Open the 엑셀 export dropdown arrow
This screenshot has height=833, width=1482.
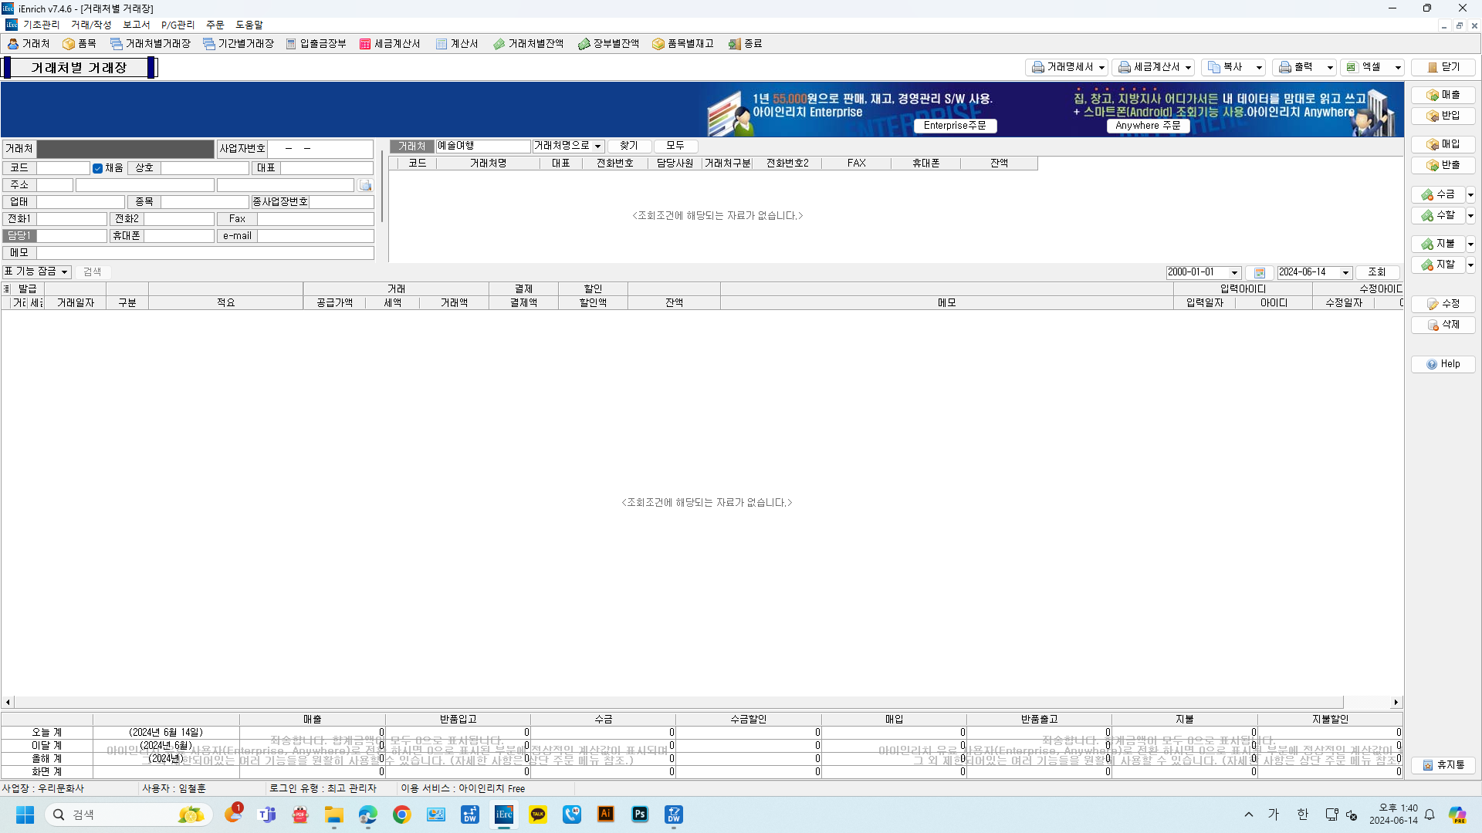pyautogui.click(x=1398, y=68)
